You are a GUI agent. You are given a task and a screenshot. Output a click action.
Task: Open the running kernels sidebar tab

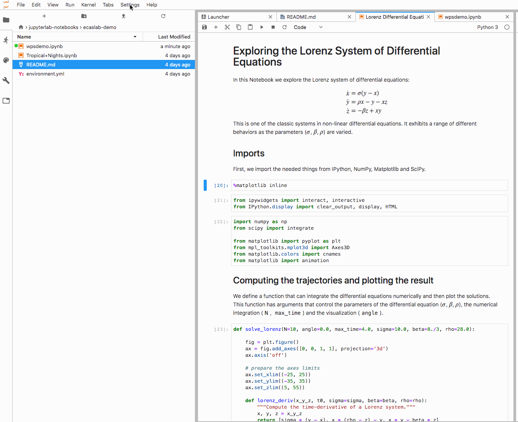coord(6,40)
